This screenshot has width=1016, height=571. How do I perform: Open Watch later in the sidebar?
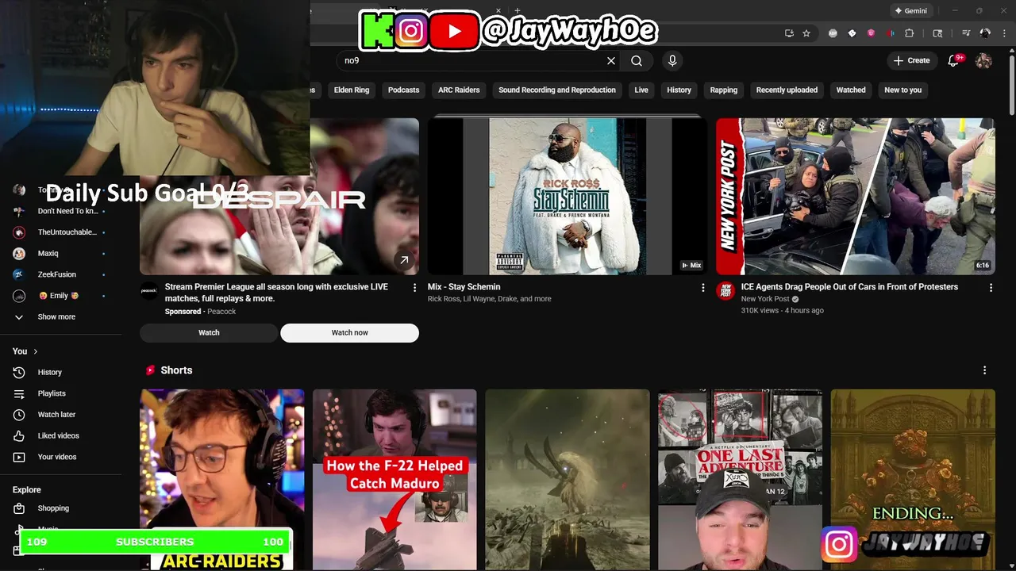(x=60, y=415)
